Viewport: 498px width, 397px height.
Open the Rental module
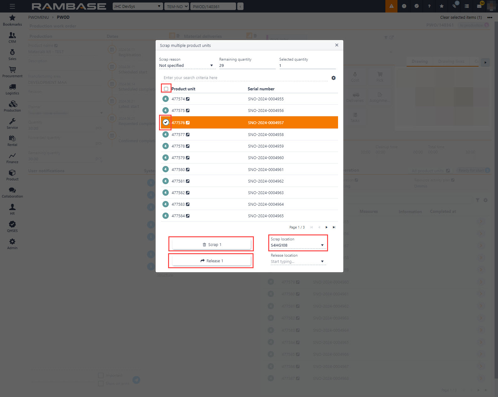12,141
